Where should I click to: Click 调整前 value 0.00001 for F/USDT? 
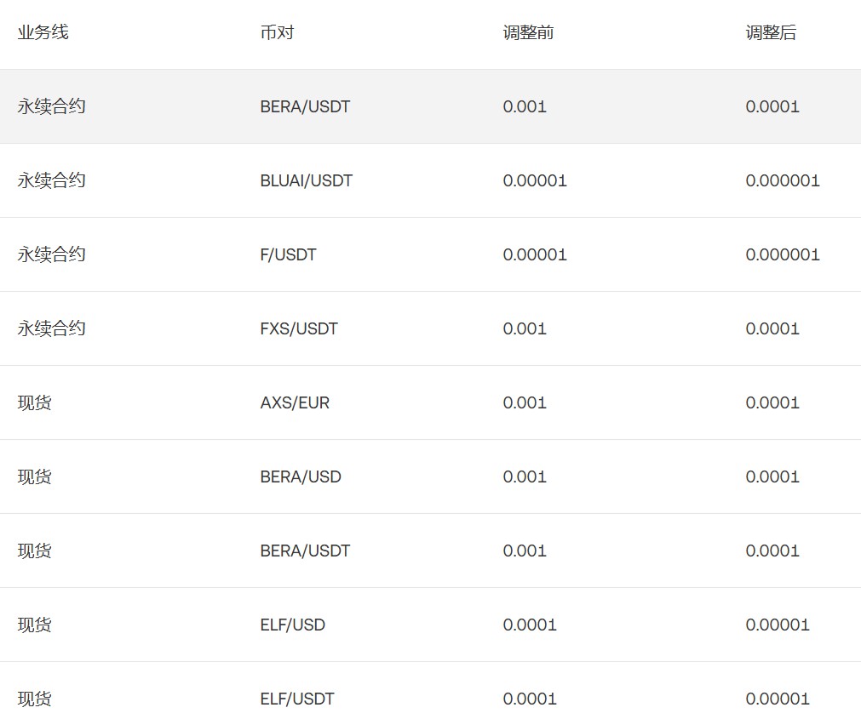click(x=535, y=254)
